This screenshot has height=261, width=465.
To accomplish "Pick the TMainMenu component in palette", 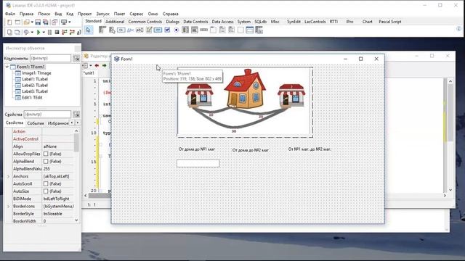I will (102, 30).
